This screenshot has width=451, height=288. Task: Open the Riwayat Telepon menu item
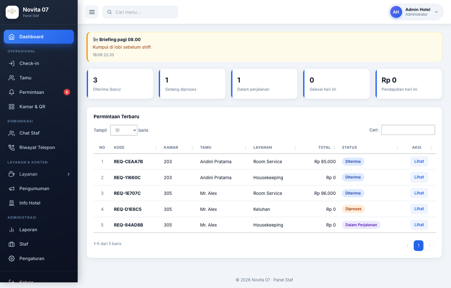click(x=39, y=148)
